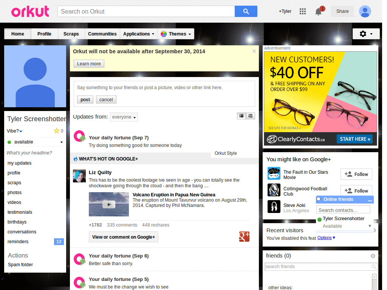
Task: Go to the Home tab
Action: (x=17, y=34)
